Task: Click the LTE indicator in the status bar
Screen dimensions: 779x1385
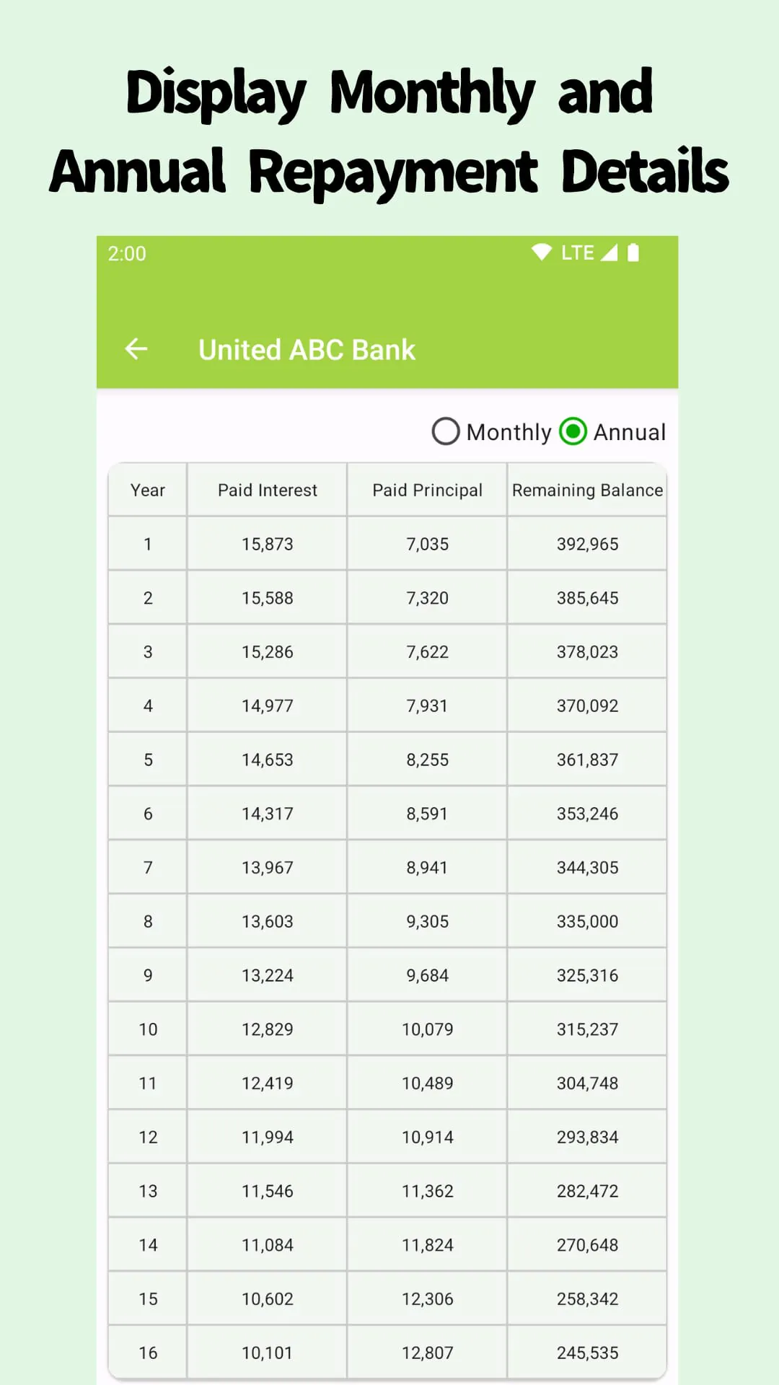Action: pyautogui.click(x=577, y=252)
